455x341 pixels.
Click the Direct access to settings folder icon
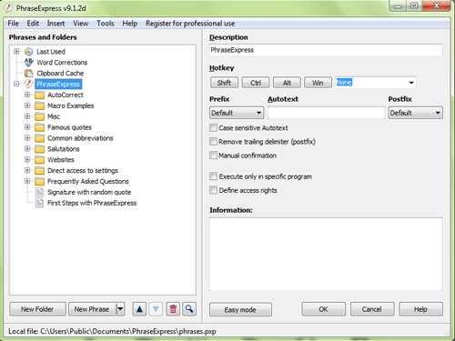[39, 171]
